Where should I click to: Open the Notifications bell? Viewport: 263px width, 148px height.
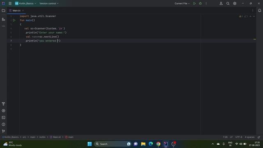pyautogui.click(x=259, y=11)
